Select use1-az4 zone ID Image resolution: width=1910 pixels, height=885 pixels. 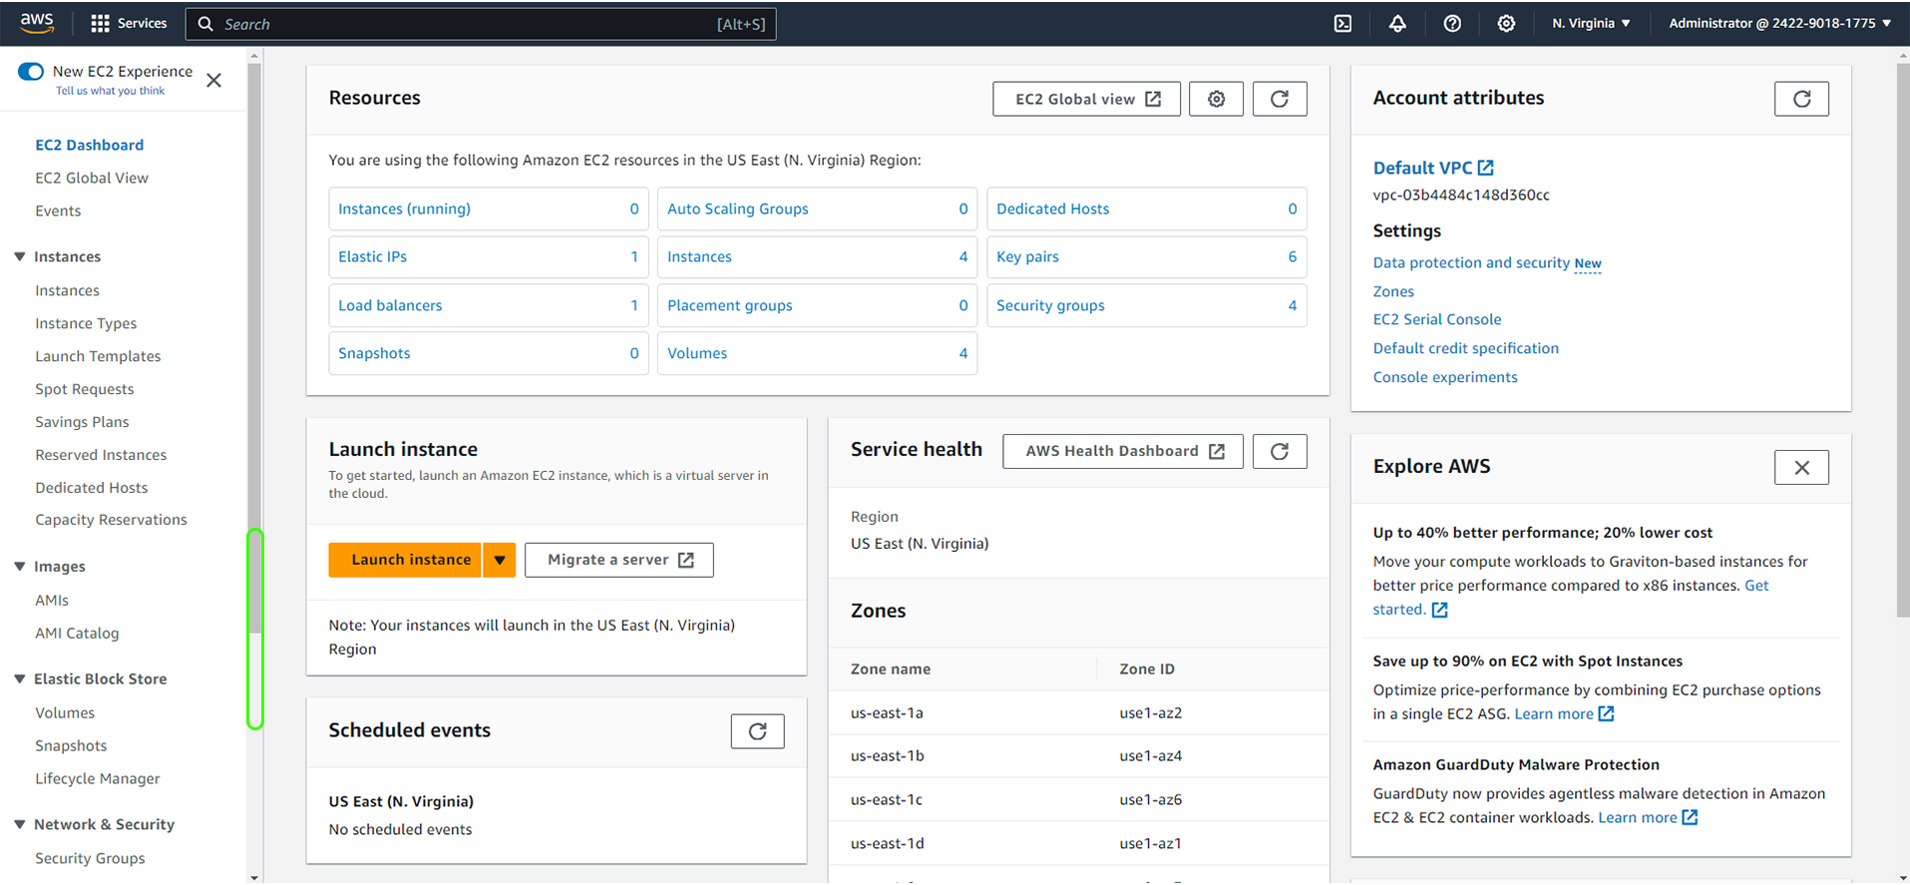tap(1150, 756)
